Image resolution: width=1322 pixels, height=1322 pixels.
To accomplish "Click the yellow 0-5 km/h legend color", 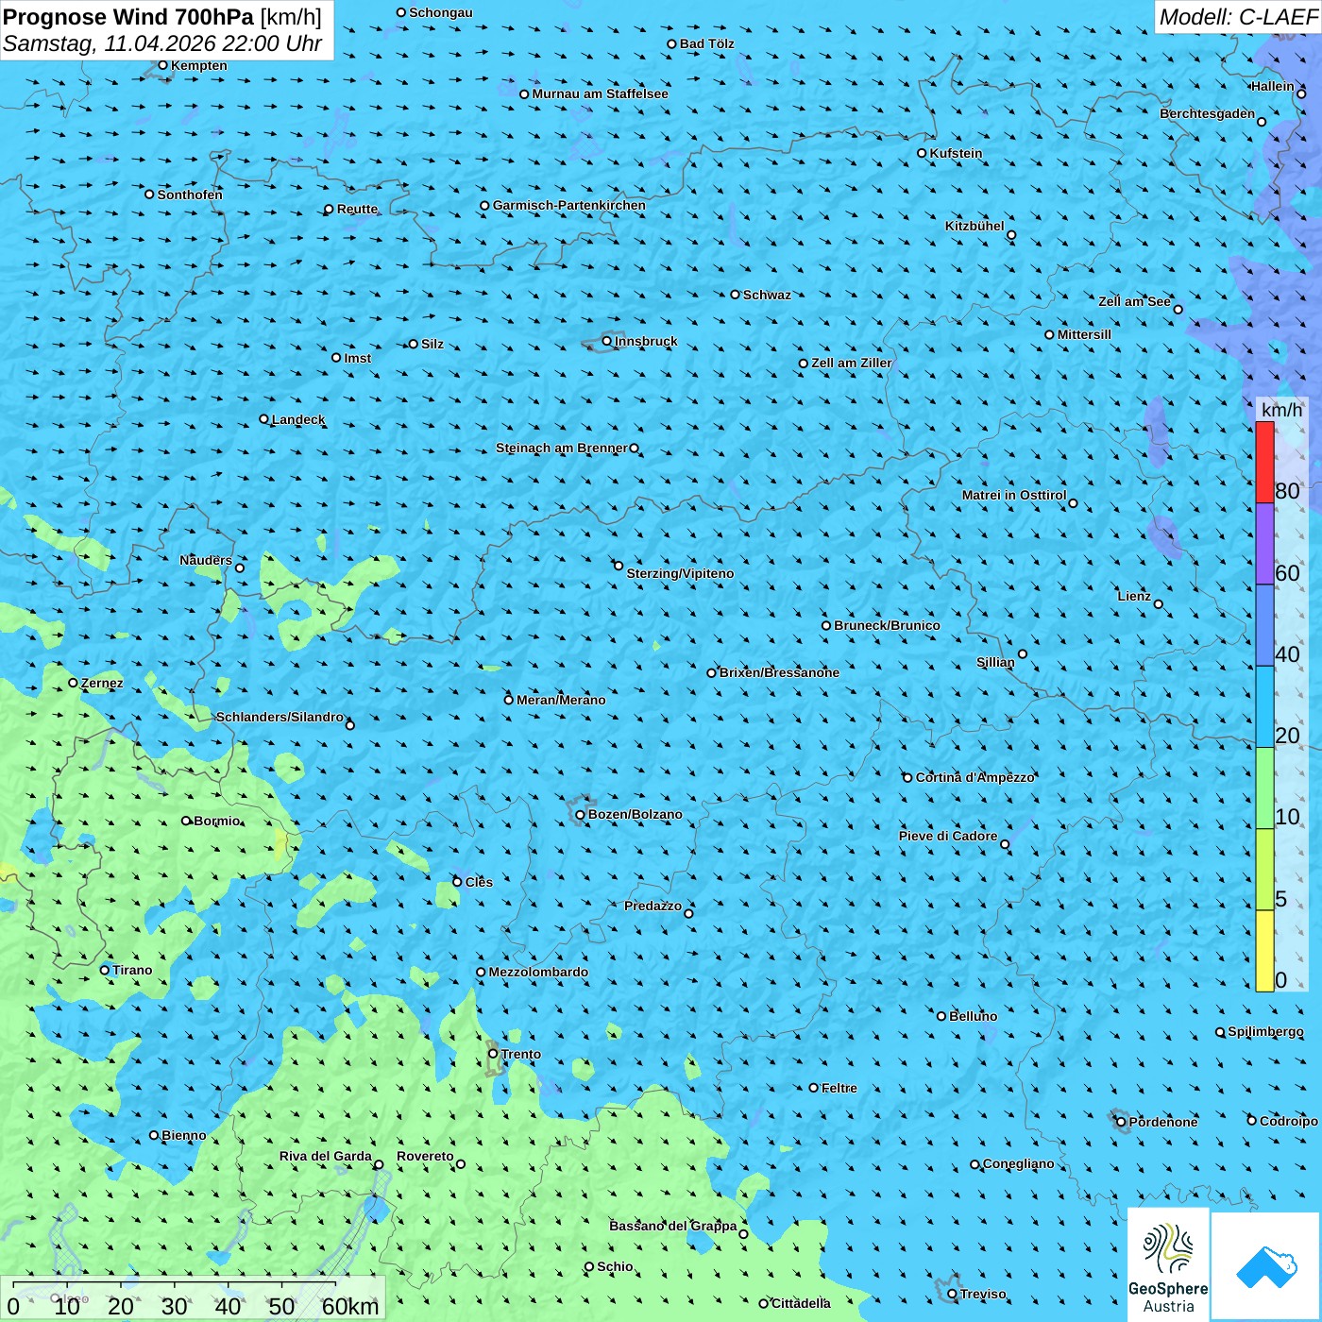I will click(x=1264, y=951).
